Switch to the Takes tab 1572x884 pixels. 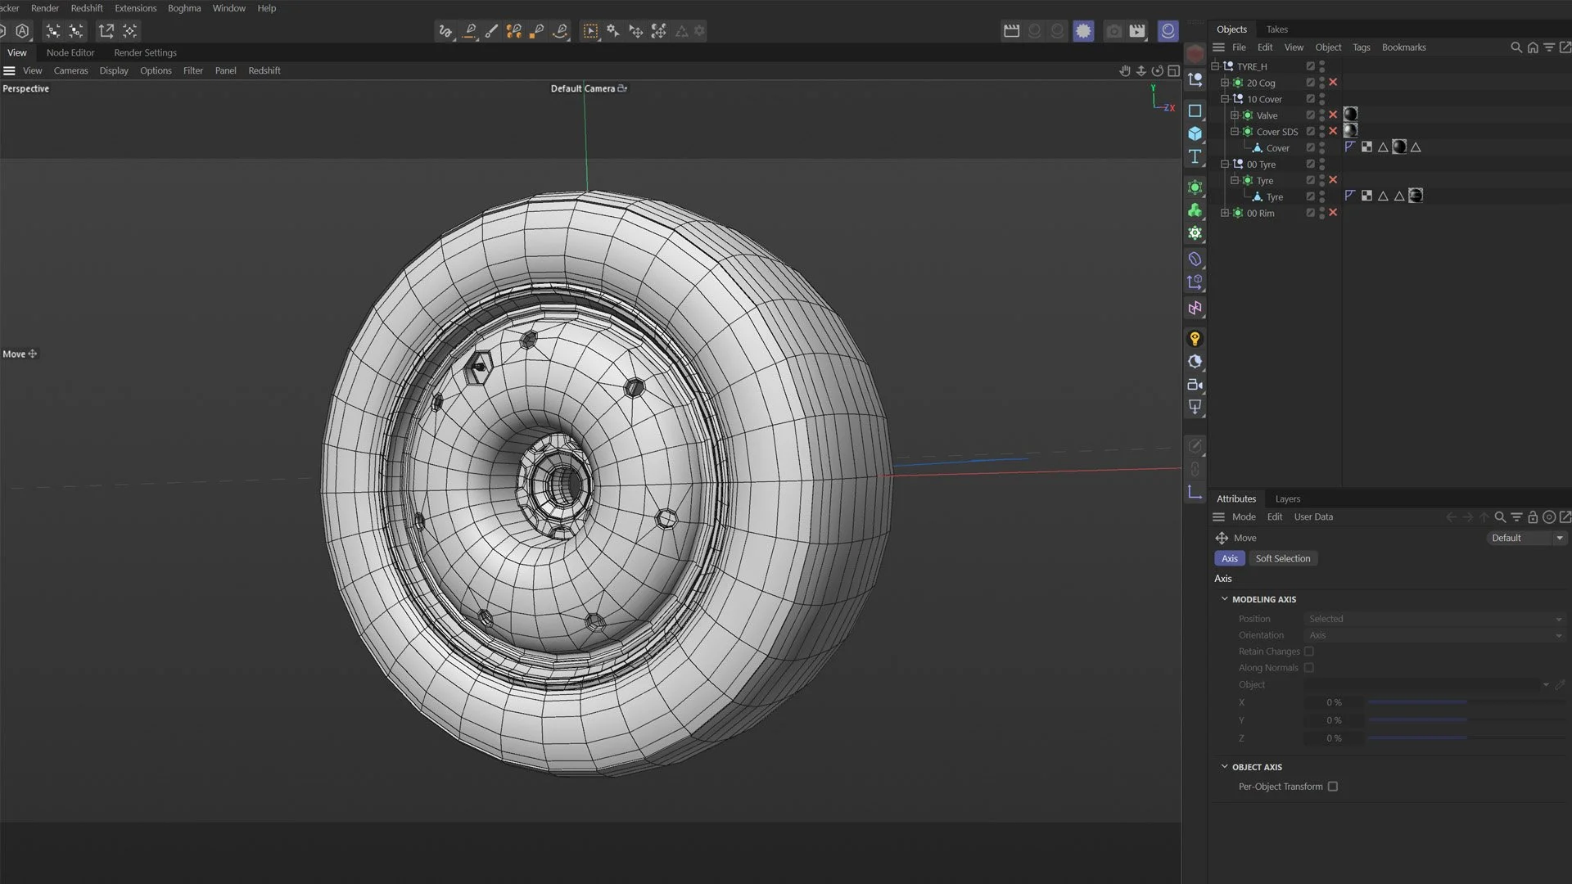(1276, 29)
